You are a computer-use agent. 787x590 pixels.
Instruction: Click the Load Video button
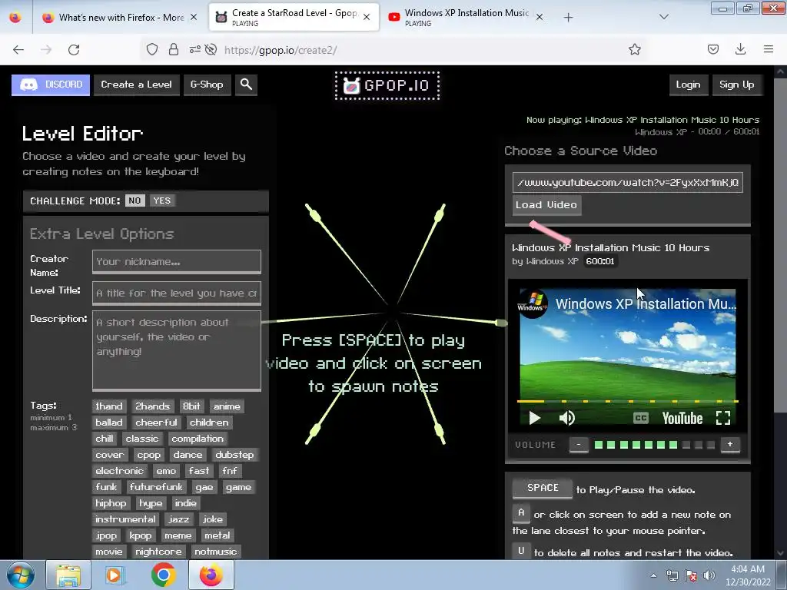click(546, 205)
